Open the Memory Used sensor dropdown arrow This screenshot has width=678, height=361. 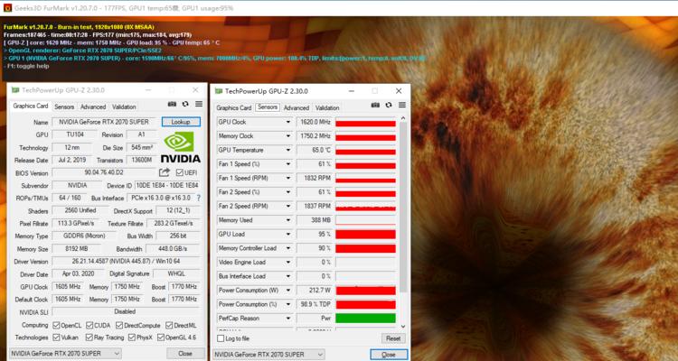(288, 220)
